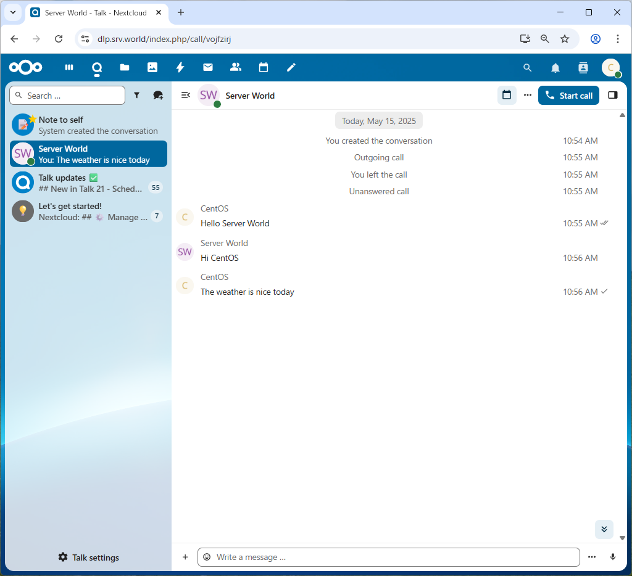Open the Talk app icon in top bar
632x576 pixels.
point(97,67)
